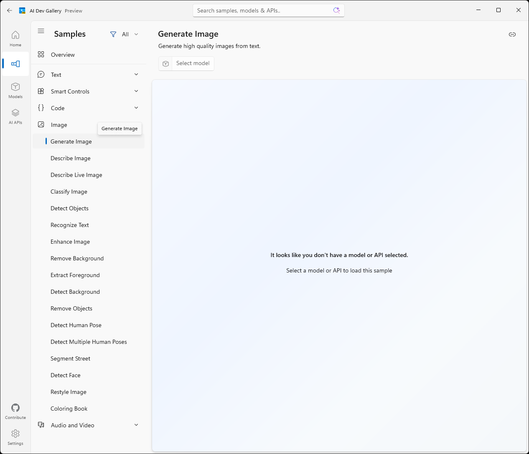Open the Models cube icon
The width and height of the screenshot is (529, 454).
tap(15, 87)
